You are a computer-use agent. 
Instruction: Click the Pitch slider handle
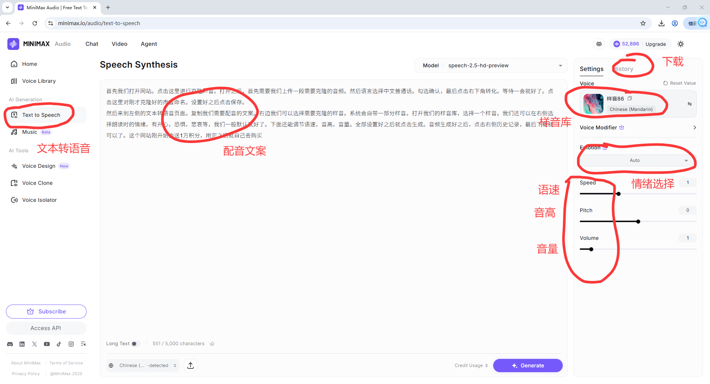click(x=638, y=222)
